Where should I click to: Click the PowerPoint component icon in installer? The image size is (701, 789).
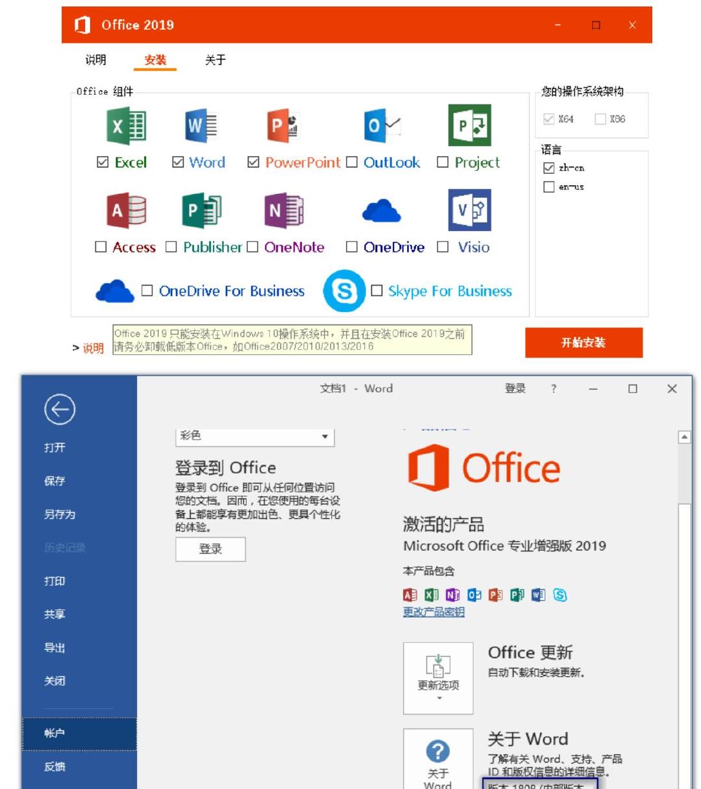(282, 125)
